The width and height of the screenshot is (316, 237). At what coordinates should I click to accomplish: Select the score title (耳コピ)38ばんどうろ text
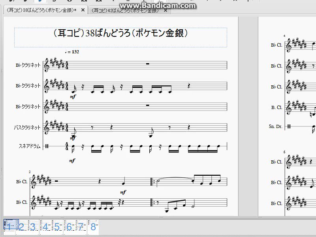point(121,33)
